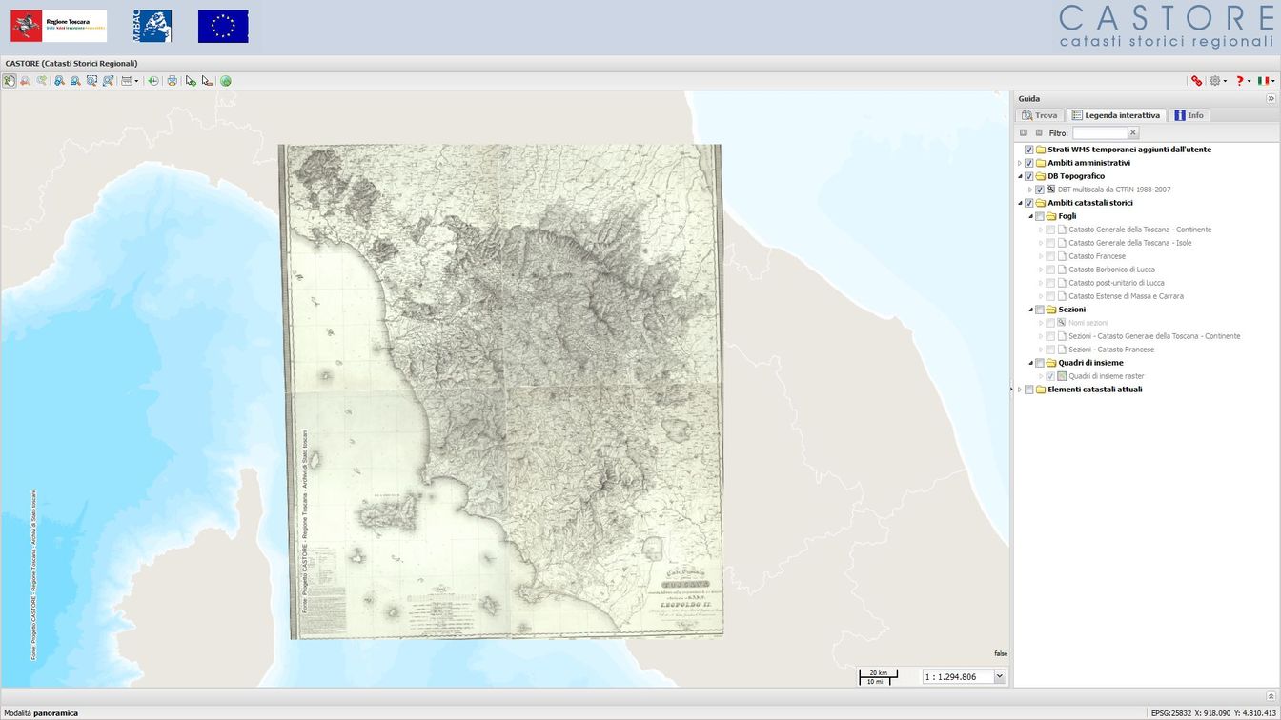This screenshot has height=720, width=1281.
Task: Click the red chain link icon
Action: (x=1197, y=81)
